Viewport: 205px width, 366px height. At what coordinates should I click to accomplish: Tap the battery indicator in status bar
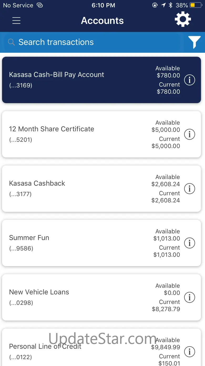(x=196, y=5)
